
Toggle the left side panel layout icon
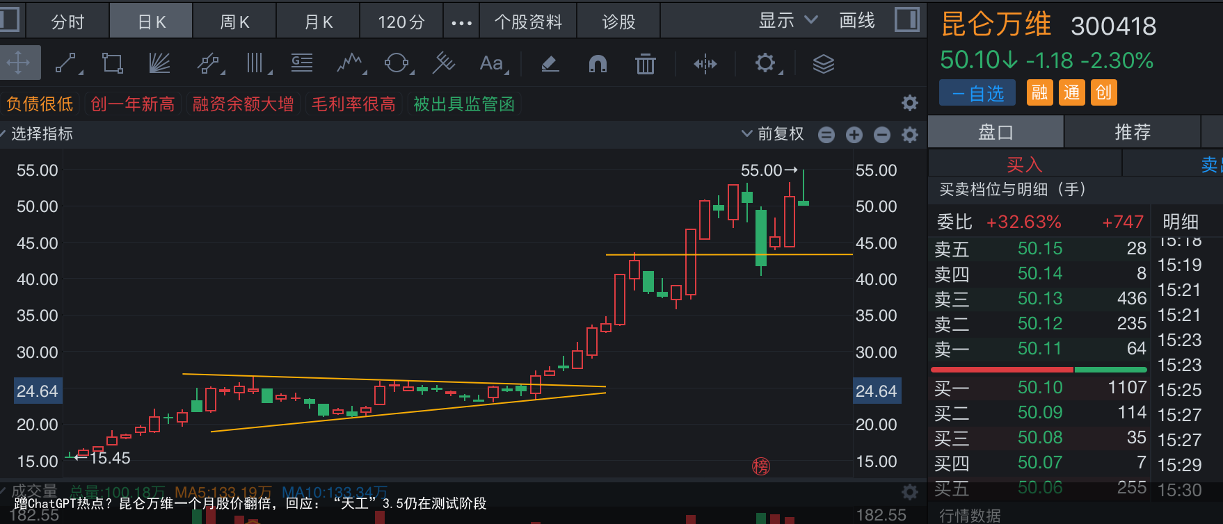tap(9, 19)
